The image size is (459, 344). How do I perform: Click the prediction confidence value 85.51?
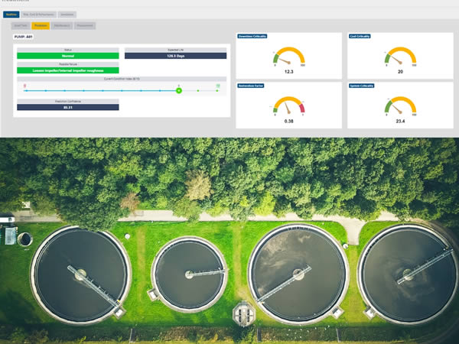pyautogui.click(x=68, y=107)
